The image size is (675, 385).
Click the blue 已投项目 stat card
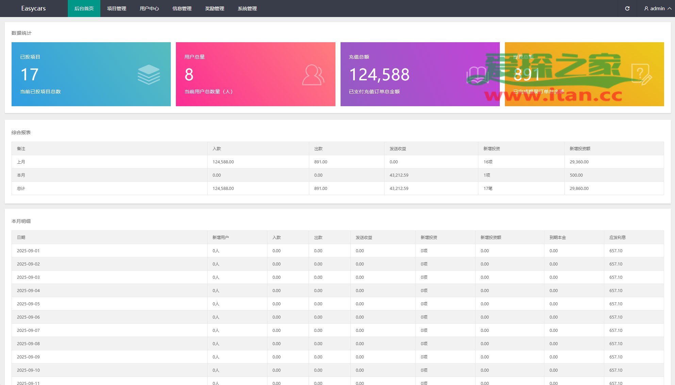[x=91, y=74]
